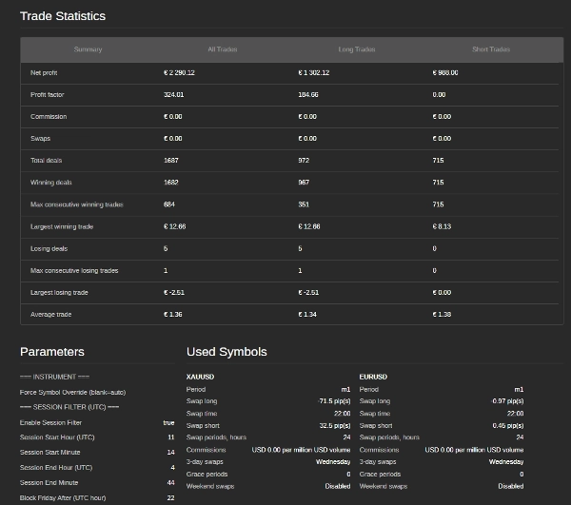Click the Used Symbols section heading

coord(226,352)
